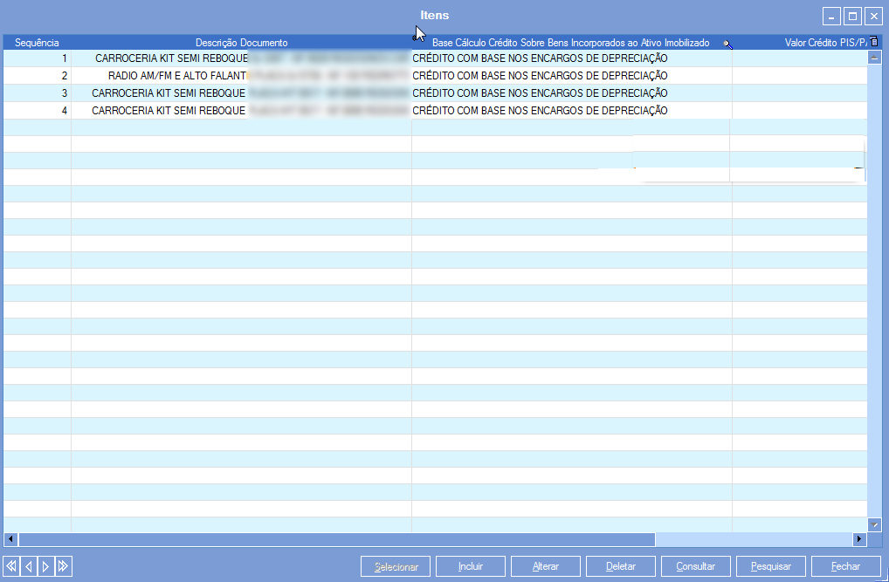The image size is (889, 582).
Task: Go to the first record navigation arrow
Action: pos(10,566)
